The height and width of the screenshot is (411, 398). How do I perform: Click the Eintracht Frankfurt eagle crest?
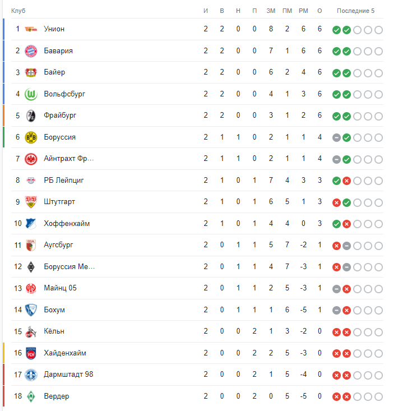(x=31, y=159)
